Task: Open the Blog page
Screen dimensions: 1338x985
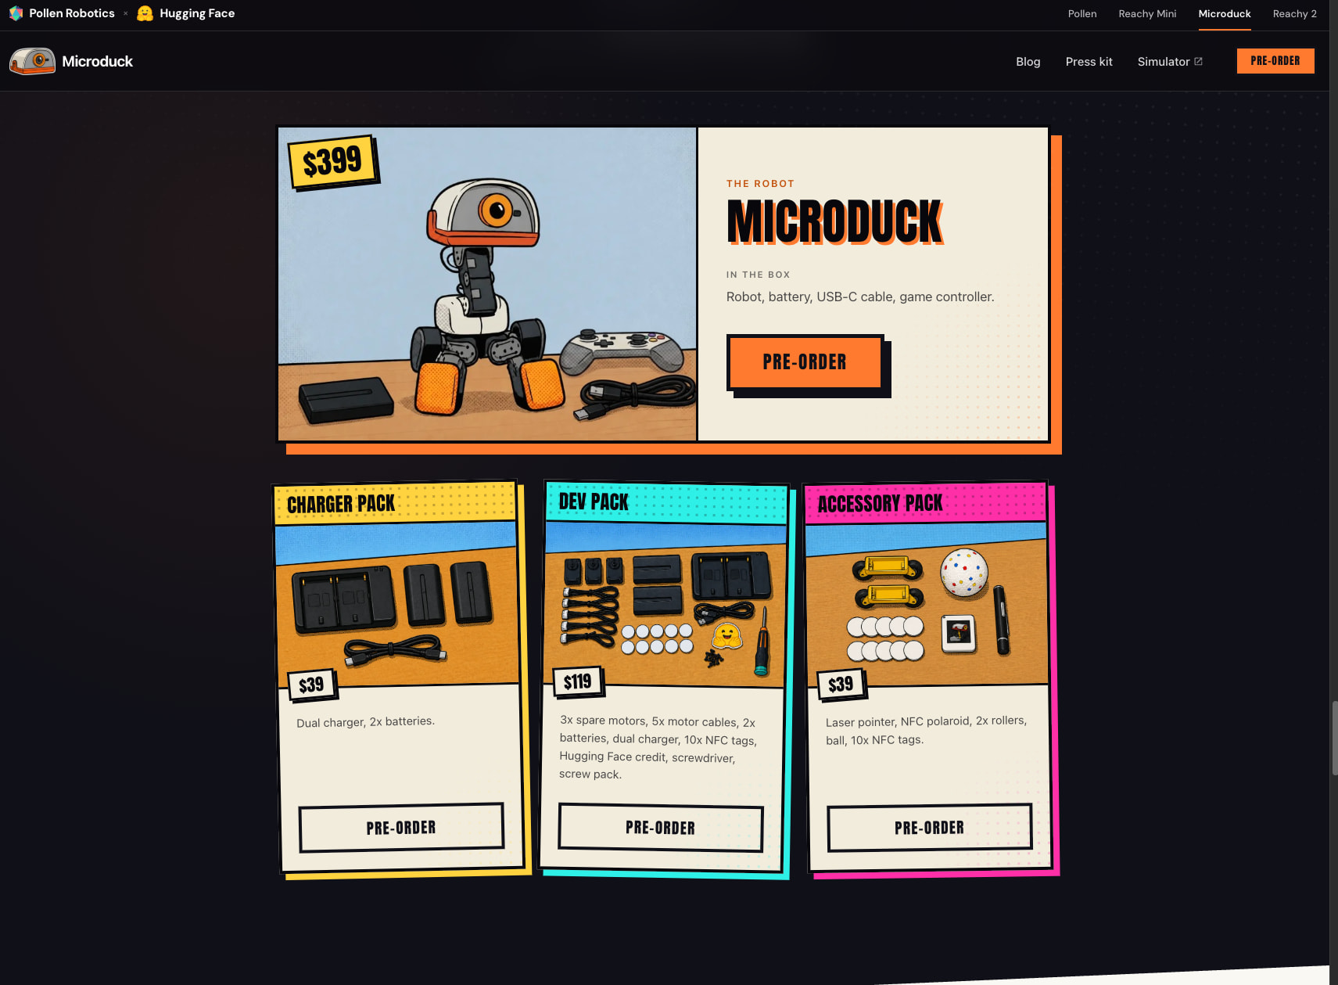Action: pyautogui.click(x=1028, y=61)
